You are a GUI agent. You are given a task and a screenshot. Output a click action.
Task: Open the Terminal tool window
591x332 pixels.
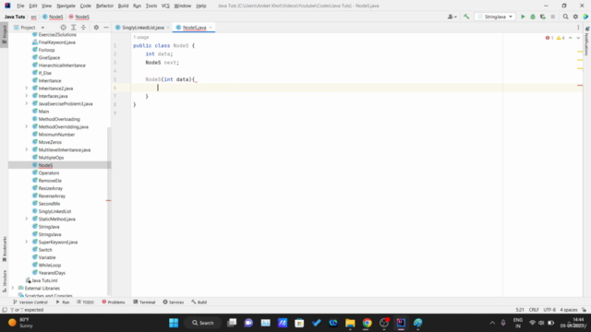pyautogui.click(x=144, y=302)
